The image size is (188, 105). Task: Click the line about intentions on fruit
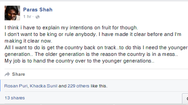[x=71, y=28]
